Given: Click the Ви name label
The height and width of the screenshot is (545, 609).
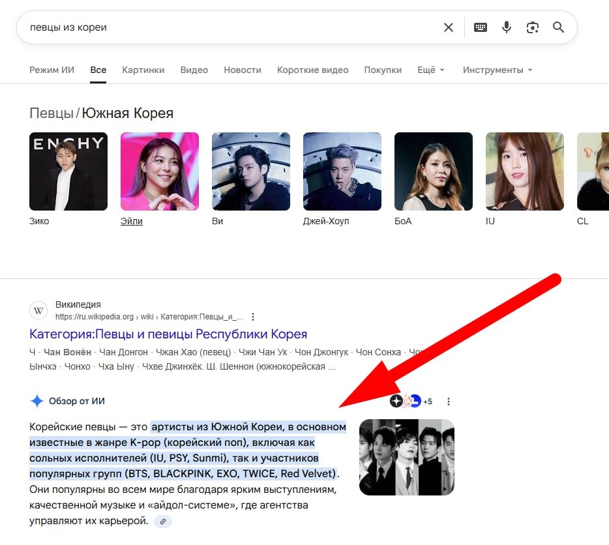Looking at the screenshot, I should pos(218,221).
